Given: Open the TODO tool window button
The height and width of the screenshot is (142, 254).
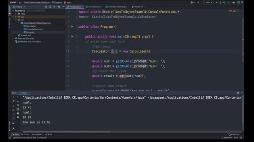Looking at the screenshot, I should [25, 135].
